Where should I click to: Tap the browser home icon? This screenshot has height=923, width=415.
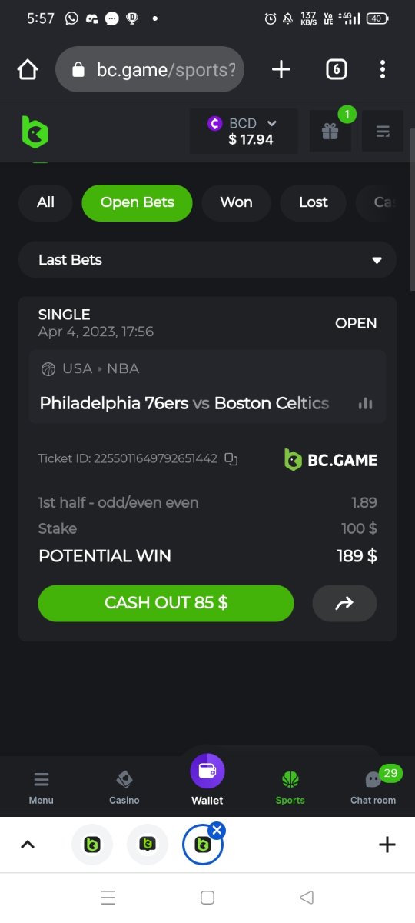point(28,70)
